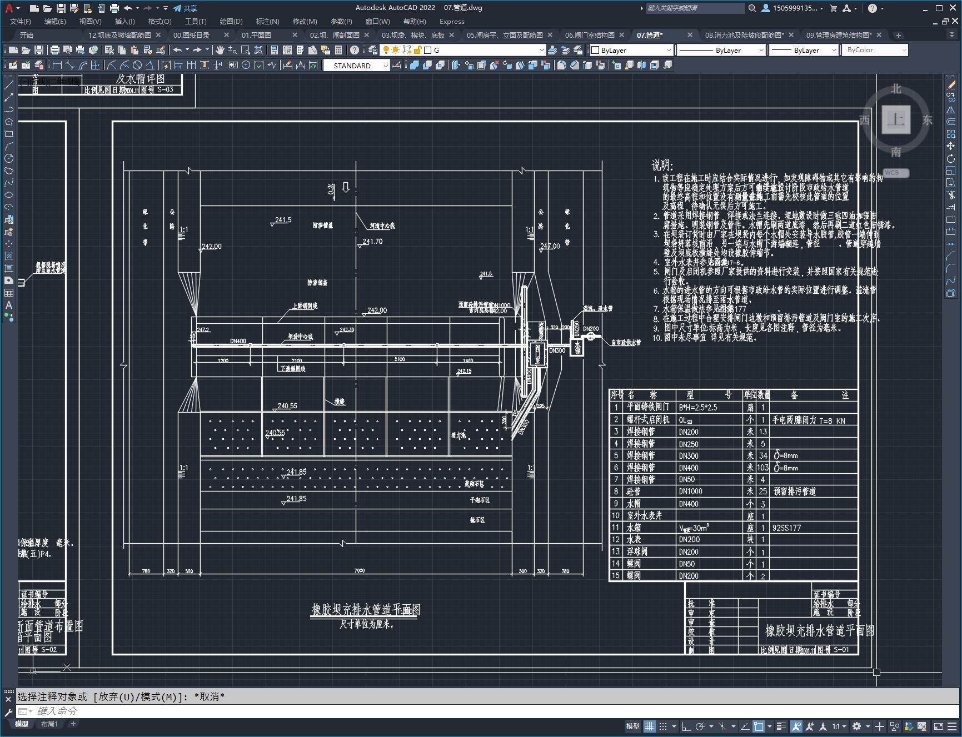Open the Express menu
The height and width of the screenshot is (737, 962).
pos(452,22)
